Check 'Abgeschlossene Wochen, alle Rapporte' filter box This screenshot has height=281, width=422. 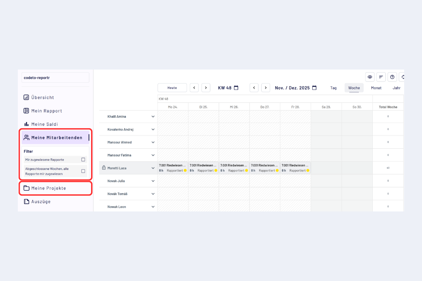tap(83, 171)
